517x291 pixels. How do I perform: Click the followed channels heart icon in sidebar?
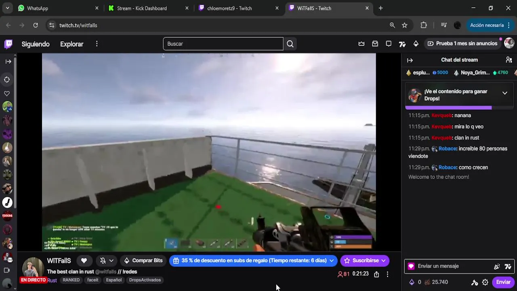7,93
